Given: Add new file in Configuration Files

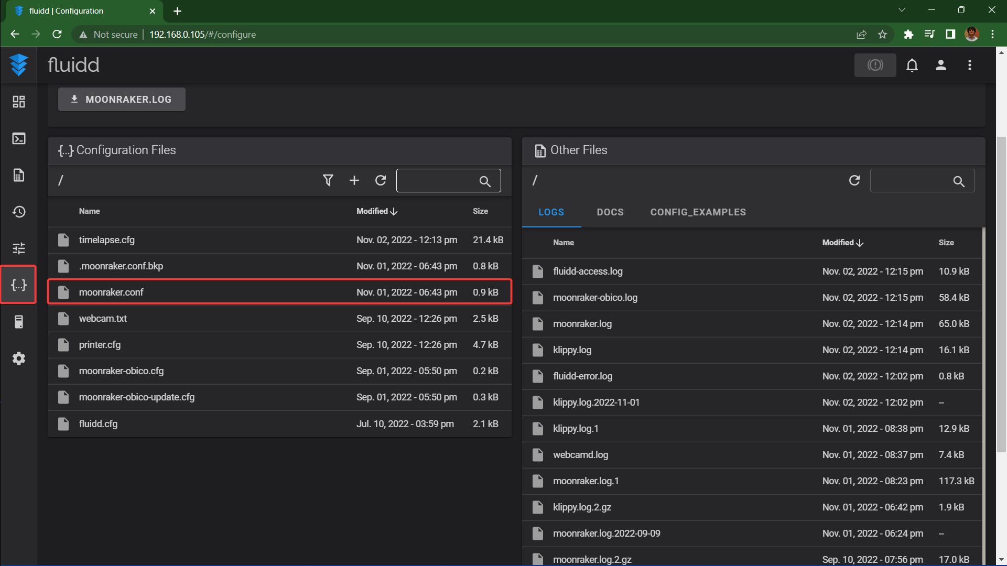Looking at the screenshot, I should coord(354,180).
